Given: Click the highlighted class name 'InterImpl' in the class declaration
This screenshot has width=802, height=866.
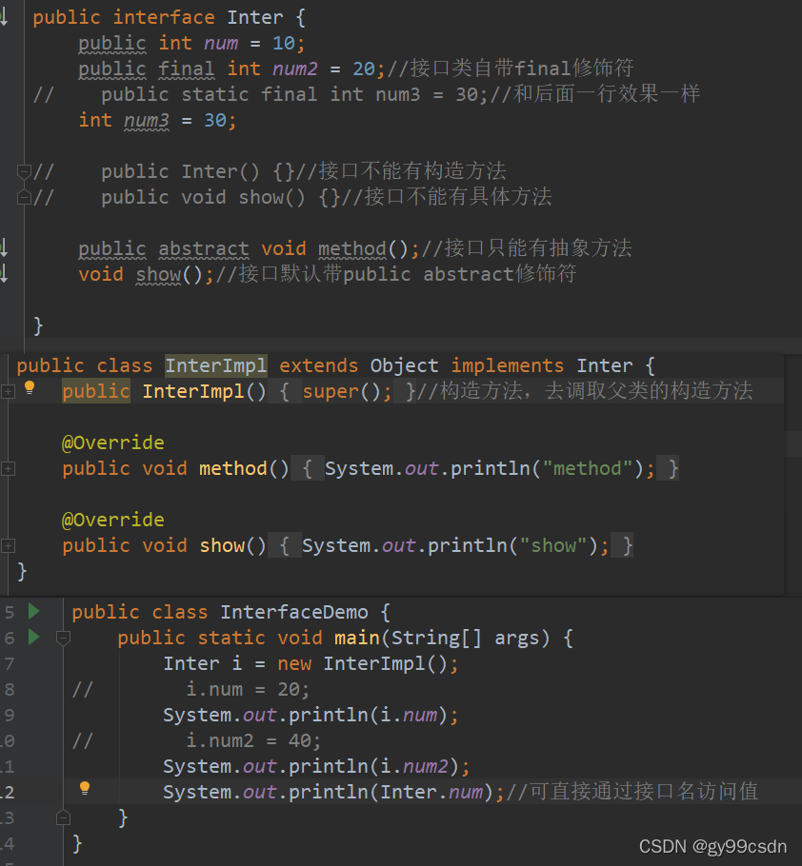Looking at the screenshot, I should tap(215, 365).
